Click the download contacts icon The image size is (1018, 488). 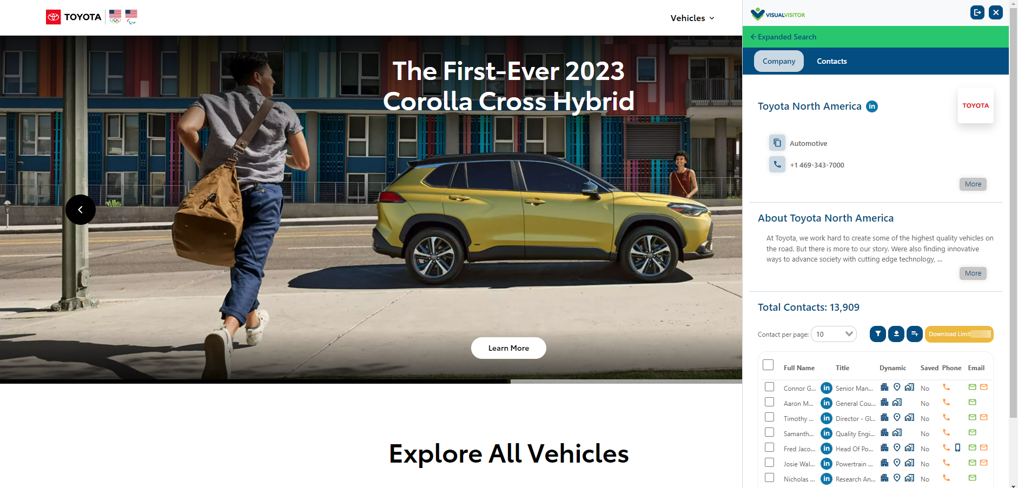(896, 334)
